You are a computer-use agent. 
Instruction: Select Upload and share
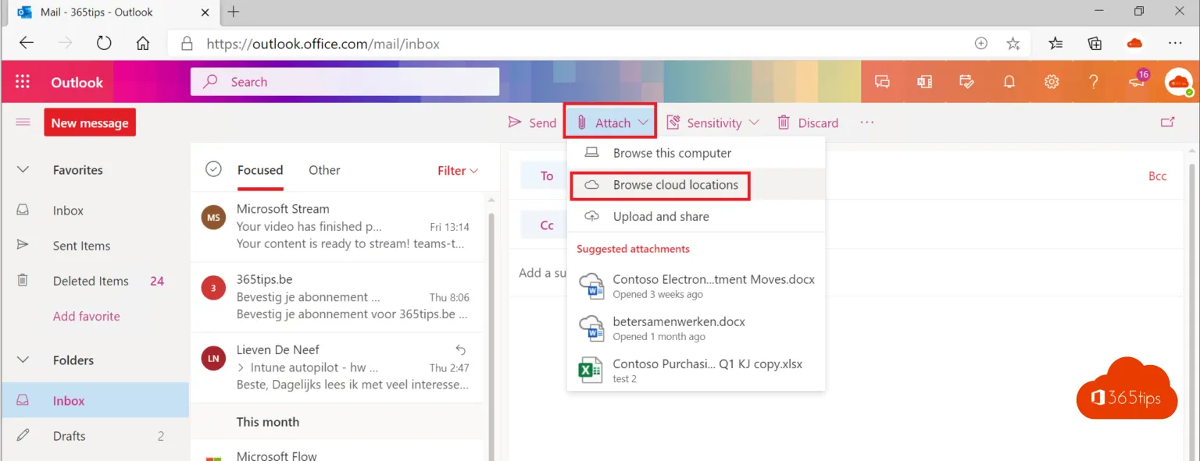click(696, 217)
